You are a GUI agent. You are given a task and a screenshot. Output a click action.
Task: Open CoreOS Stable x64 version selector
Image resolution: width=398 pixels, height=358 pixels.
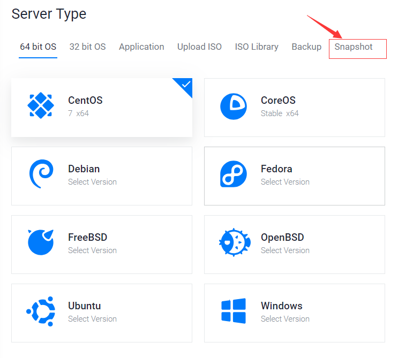[x=280, y=113]
